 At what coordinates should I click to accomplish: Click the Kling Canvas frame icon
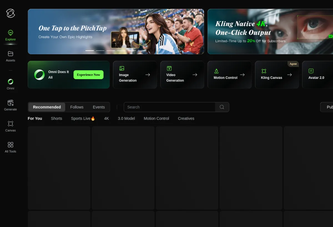(264, 71)
